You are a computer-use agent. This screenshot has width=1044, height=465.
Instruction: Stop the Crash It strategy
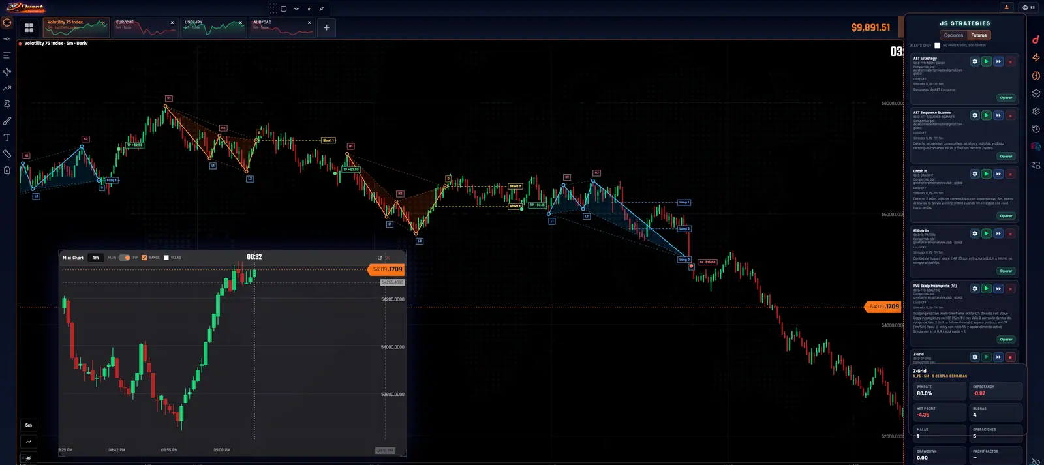click(x=1010, y=174)
